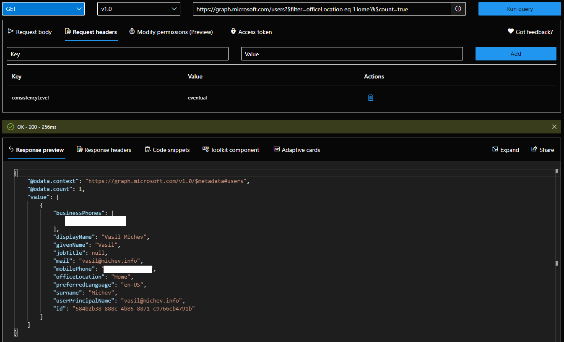Screen dimensions: 564x342
Task: Open the Toolkit component tab
Action: (231, 150)
